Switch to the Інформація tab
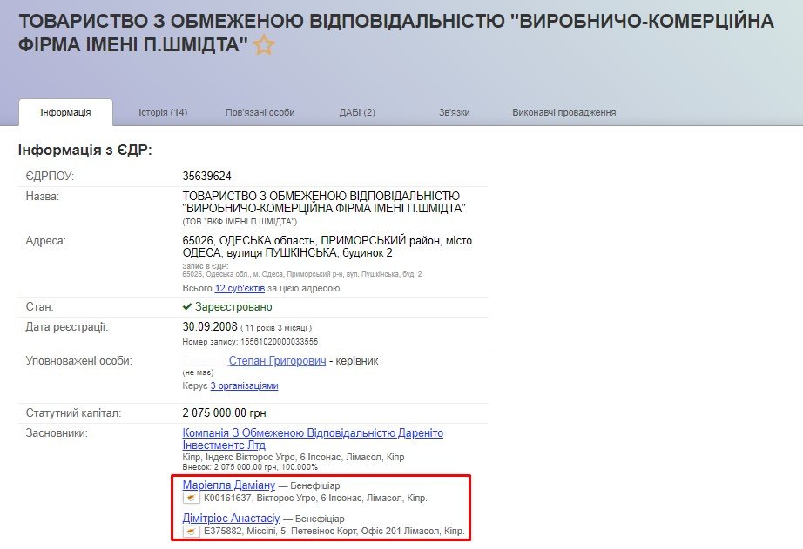803x549 pixels. [65, 112]
